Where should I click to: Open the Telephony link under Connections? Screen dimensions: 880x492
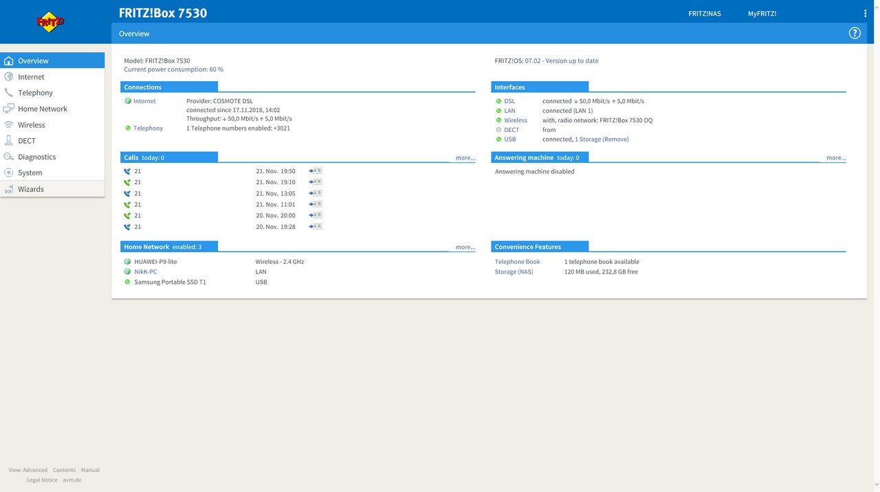click(x=148, y=128)
